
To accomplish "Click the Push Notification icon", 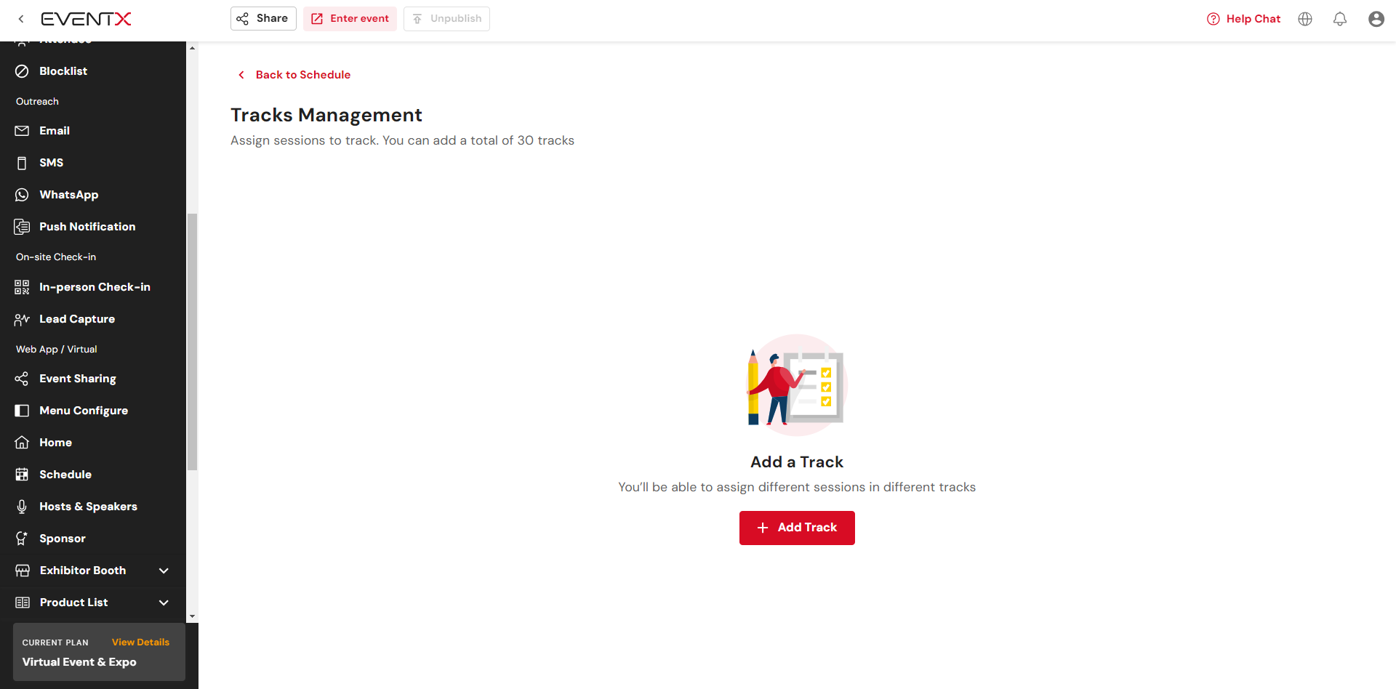I will tap(22, 227).
